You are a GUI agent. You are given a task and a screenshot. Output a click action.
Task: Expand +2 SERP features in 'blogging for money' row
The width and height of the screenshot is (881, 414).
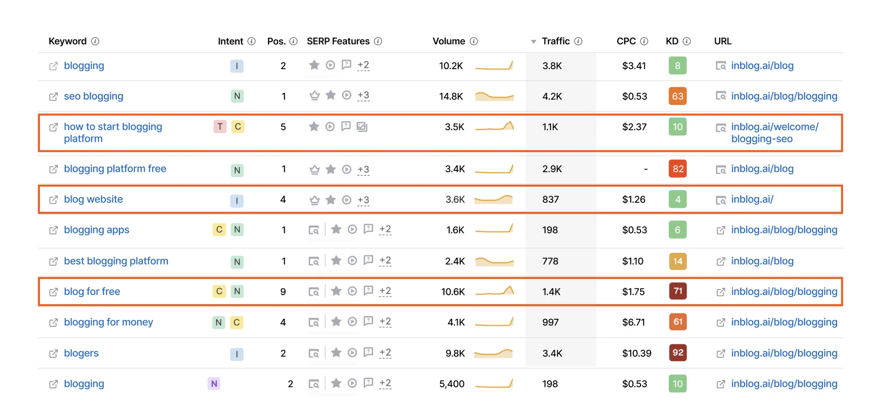point(385,322)
